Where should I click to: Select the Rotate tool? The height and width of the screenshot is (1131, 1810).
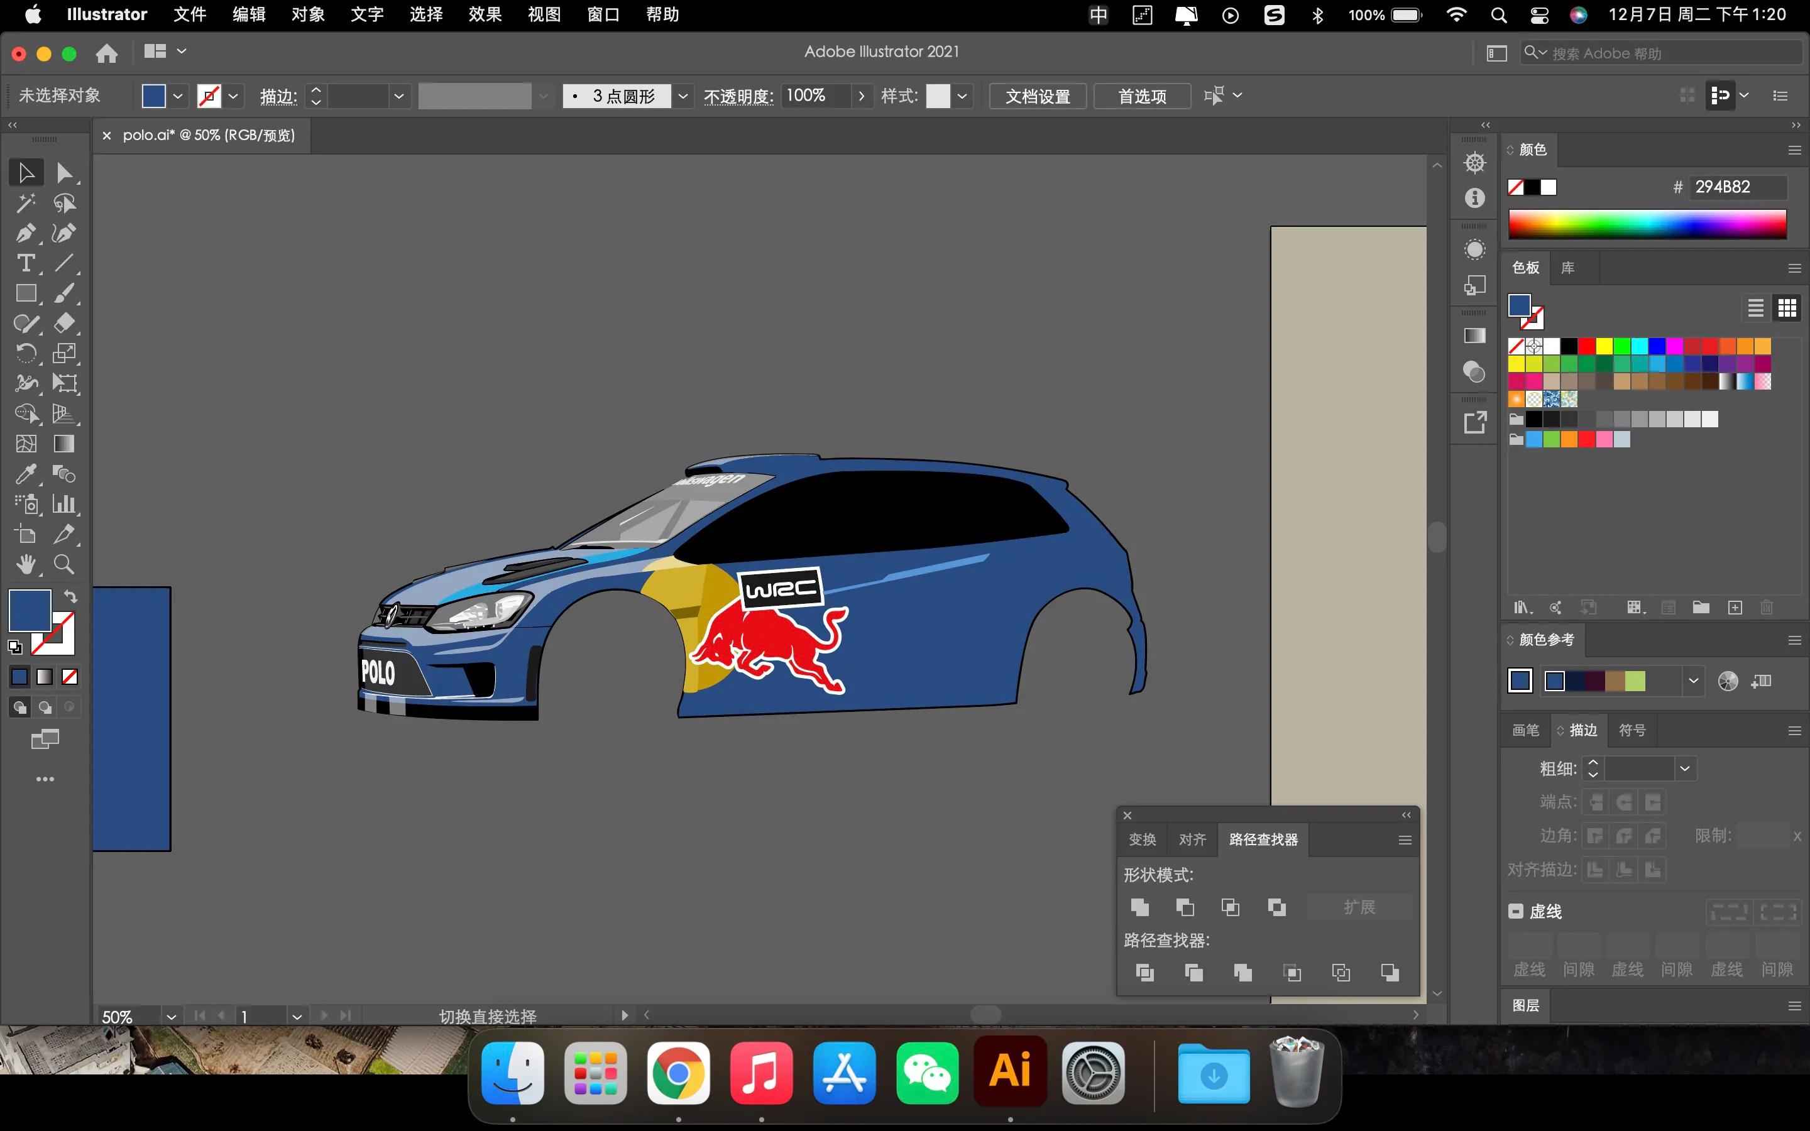tap(26, 353)
